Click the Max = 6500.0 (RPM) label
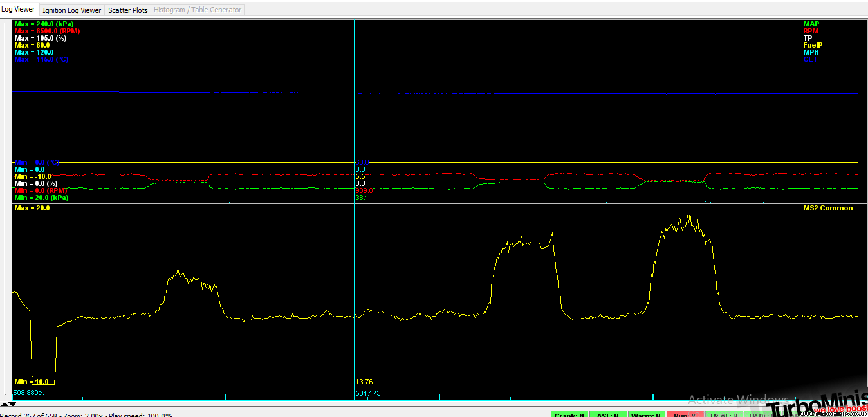The height and width of the screenshot is (417, 868). tap(47, 31)
